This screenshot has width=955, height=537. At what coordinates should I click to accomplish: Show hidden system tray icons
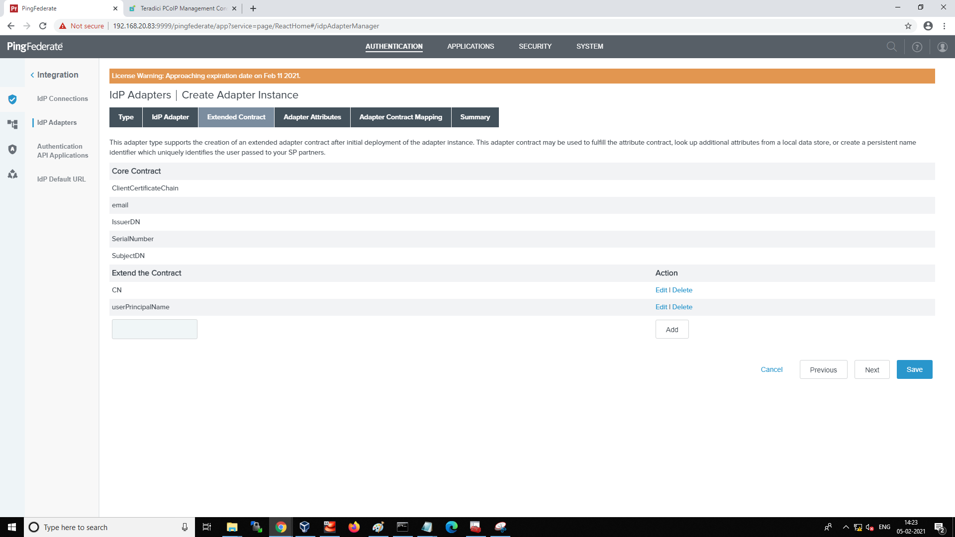click(x=846, y=527)
